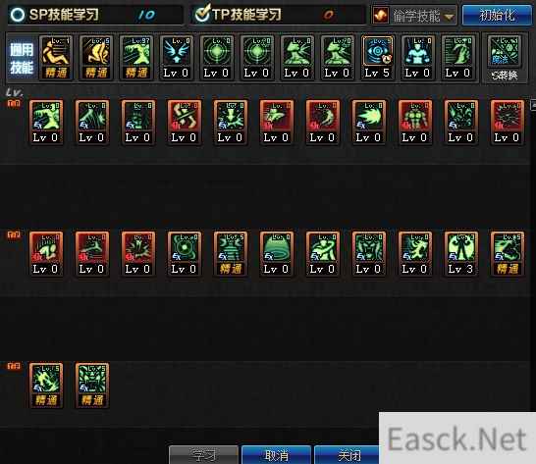Click the orange marker beside the third skill row
536x464 pixels.
coord(14,366)
